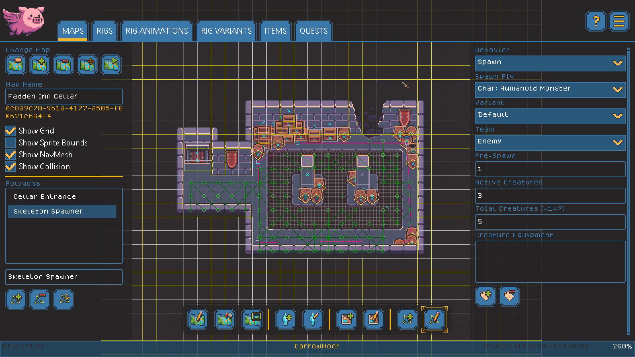Click the right panel vertical scrollbar
635x357 pixels.
click(x=628, y=192)
